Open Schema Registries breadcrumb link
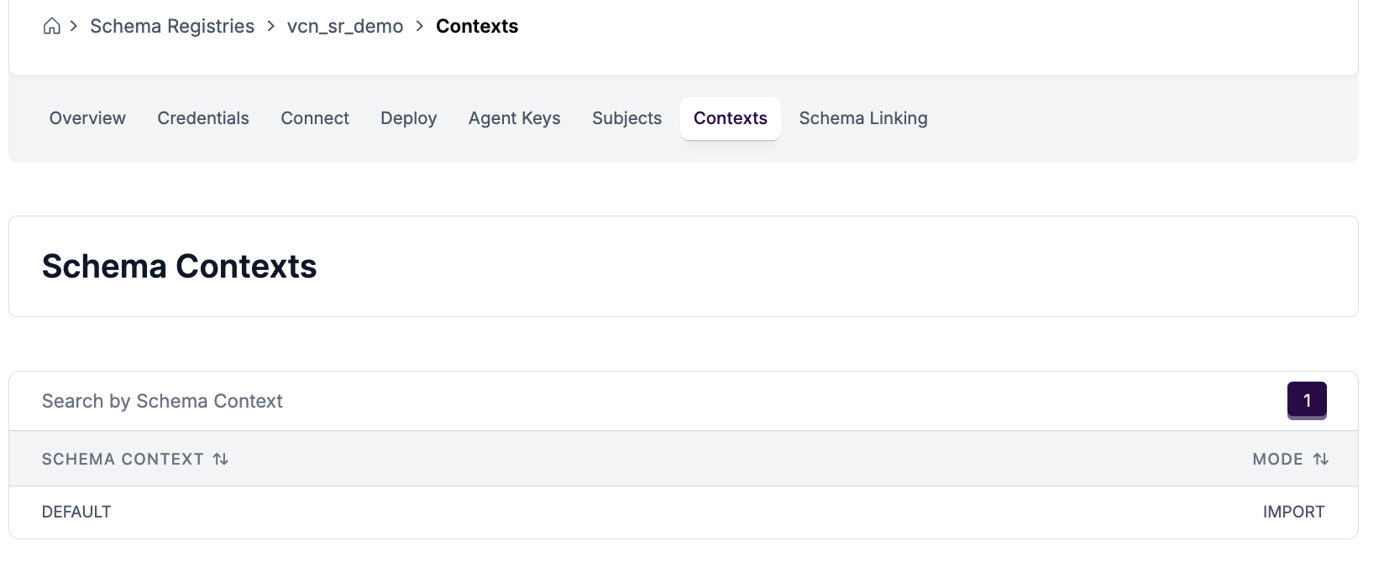The width and height of the screenshot is (1384, 572). (x=172, y=26)
